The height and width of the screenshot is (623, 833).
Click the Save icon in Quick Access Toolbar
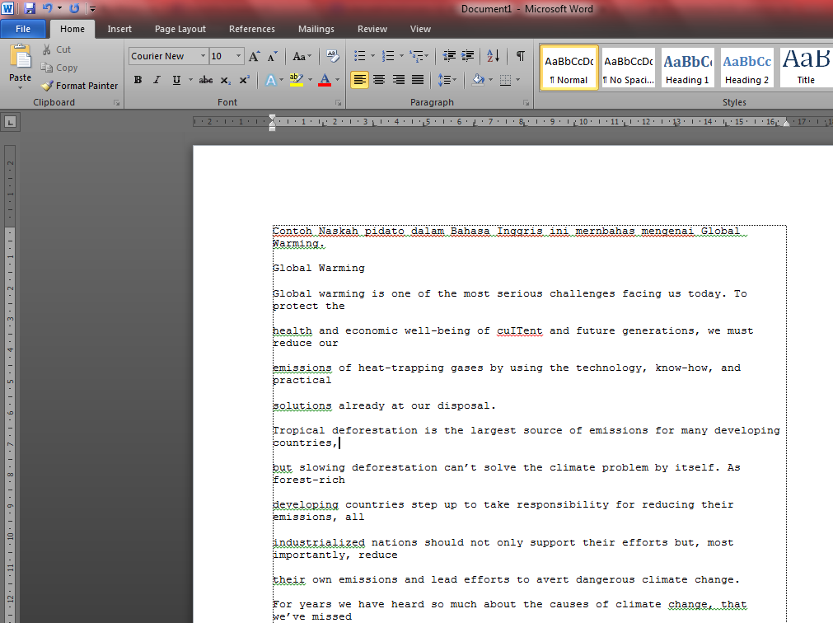coord(30,8)
